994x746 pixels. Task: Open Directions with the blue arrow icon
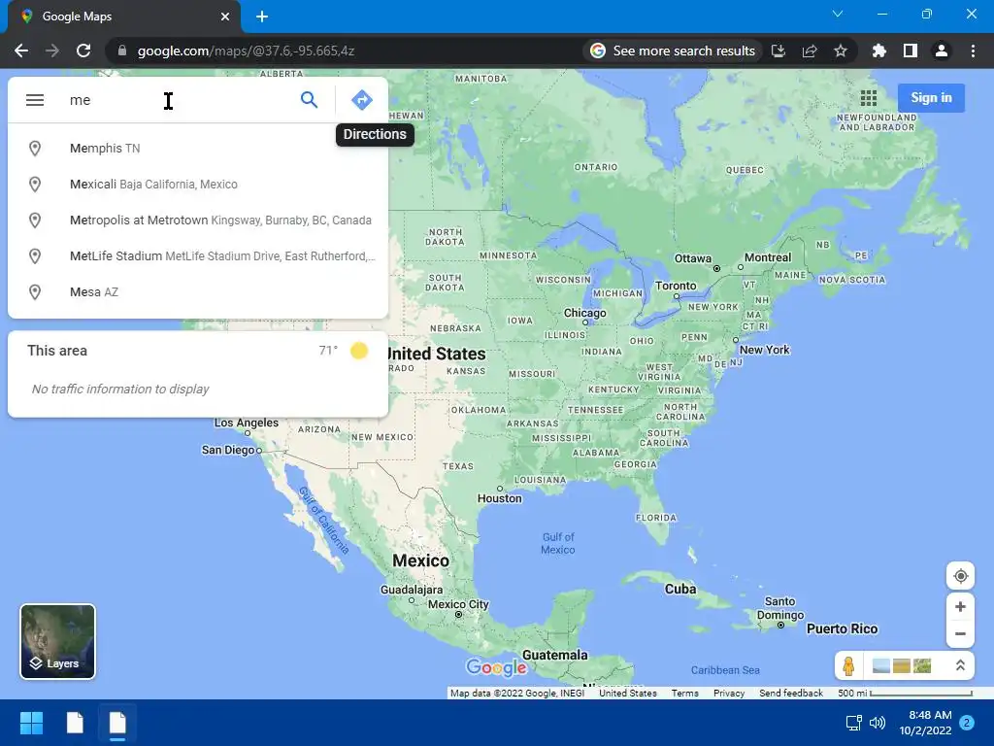(361, 100)
